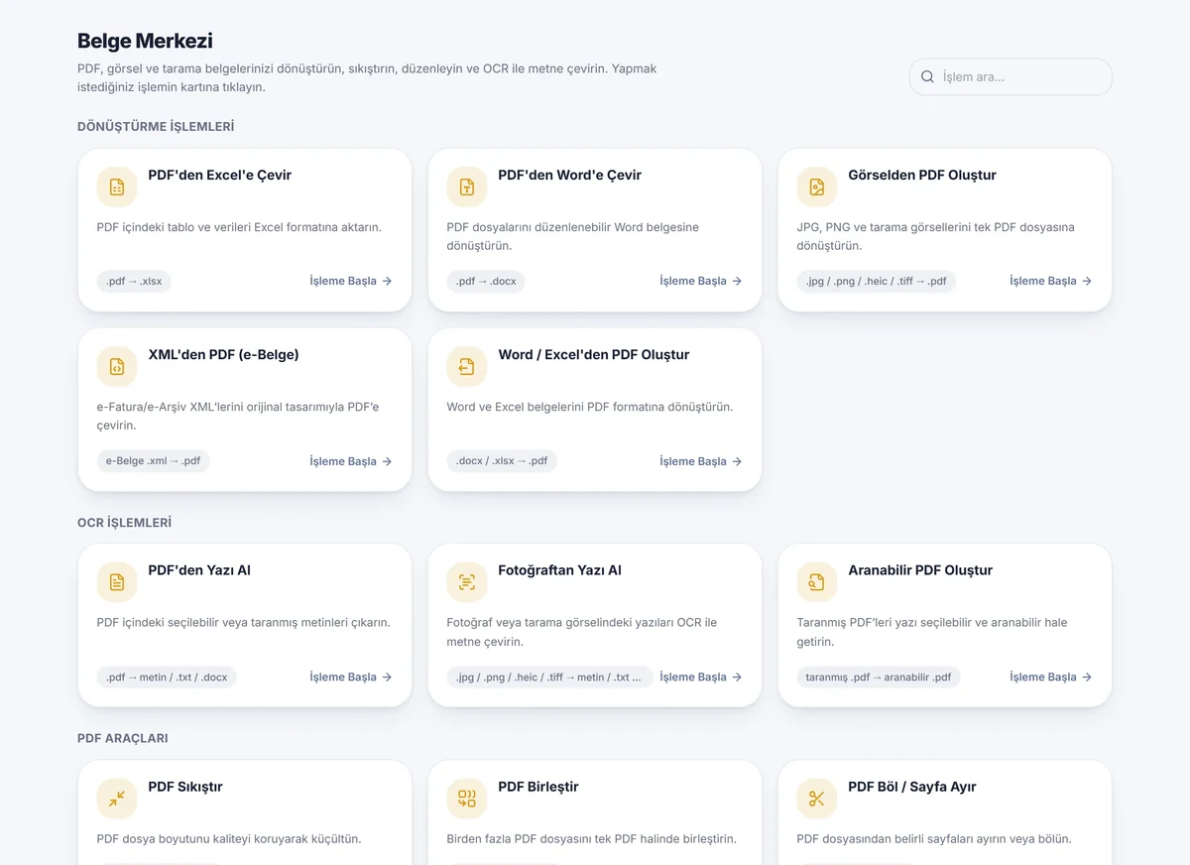Screen dimensions: 1190x865
Task: Click the Fotoğraftan Yazı Al scan icon
Action: [x=467, y=582]
